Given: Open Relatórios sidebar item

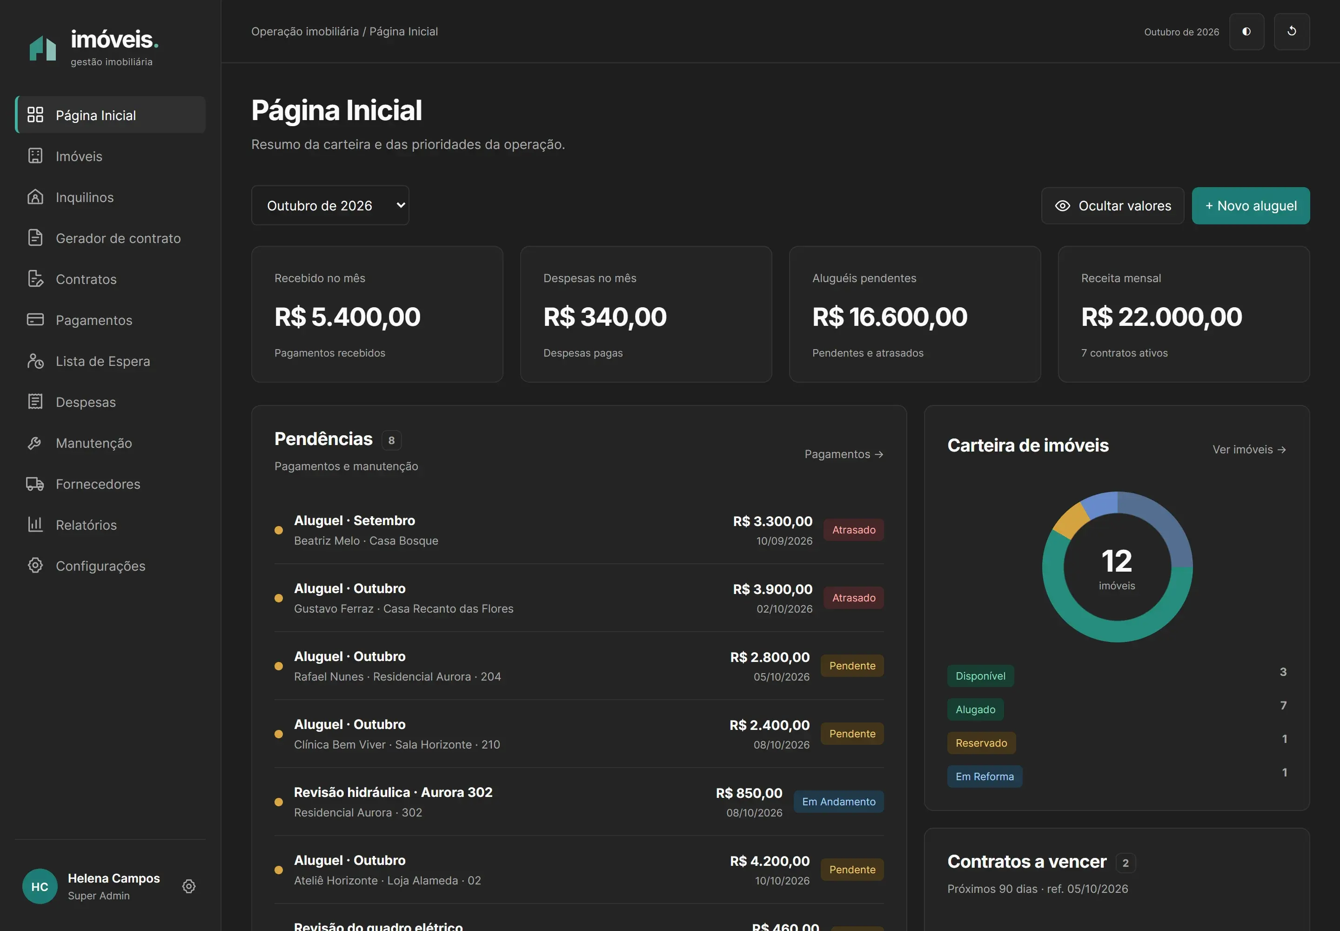Looking at the screenshot, I should (x=110, y=525).
